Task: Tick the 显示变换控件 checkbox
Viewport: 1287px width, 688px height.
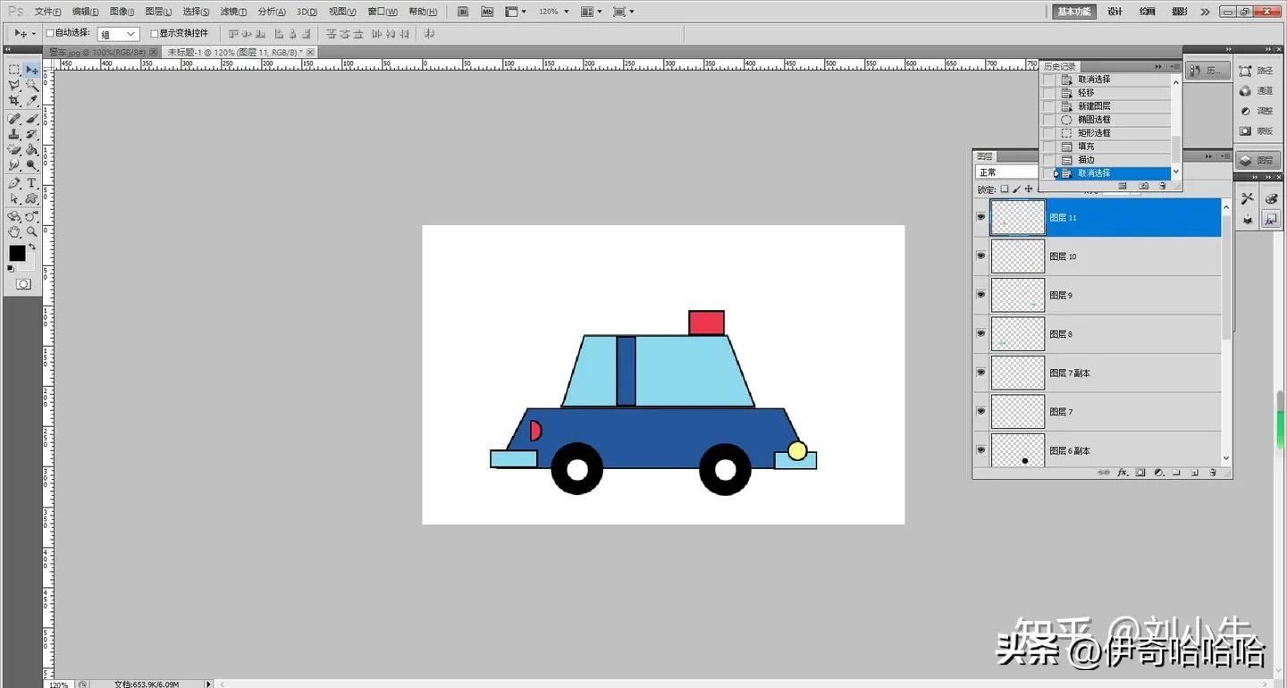Action: [x=155, y=33]
